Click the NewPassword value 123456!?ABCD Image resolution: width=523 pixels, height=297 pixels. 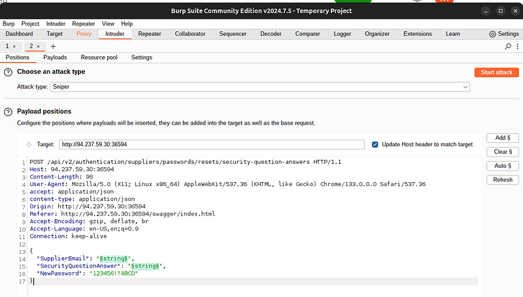pos(113,274)
